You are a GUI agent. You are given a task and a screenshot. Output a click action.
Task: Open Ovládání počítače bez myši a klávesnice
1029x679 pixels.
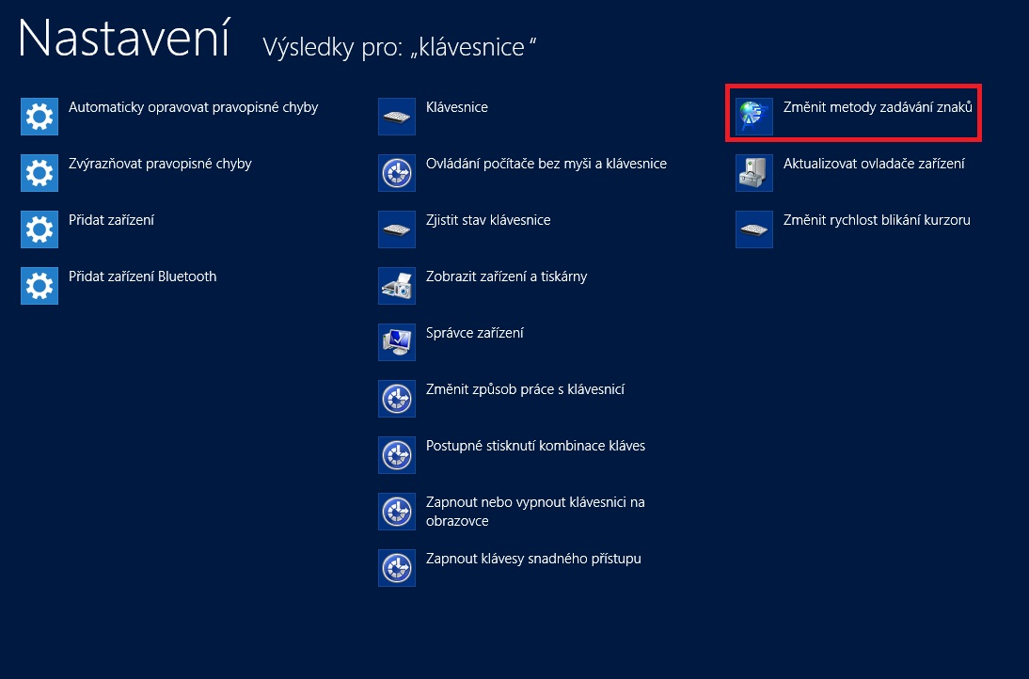(x=546, y=164)
